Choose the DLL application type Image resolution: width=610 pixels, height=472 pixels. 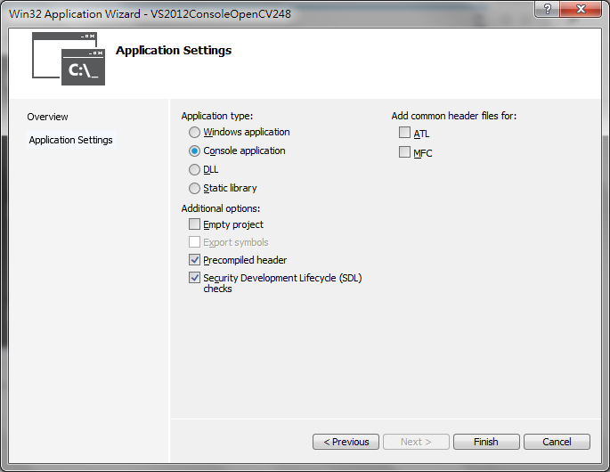pyautogui.click(x=194, y=170)
